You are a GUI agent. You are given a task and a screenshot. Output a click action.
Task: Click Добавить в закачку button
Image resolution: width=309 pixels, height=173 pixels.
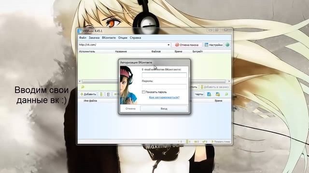pyautogui.click(x=214, y=87)
